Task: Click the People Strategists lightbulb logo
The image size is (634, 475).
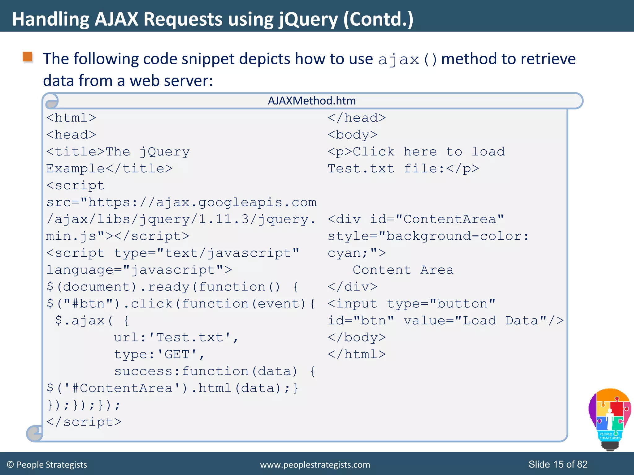Action: [x=610, y=419]
